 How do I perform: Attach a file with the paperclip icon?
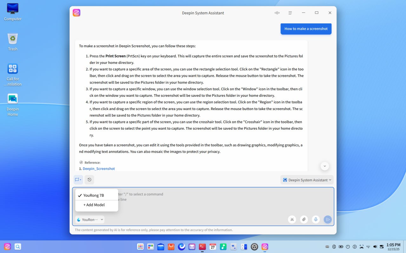304,219
